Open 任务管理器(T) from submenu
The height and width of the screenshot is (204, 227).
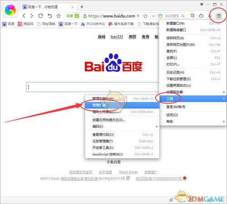pyautogui.click(x=122, y=141)
